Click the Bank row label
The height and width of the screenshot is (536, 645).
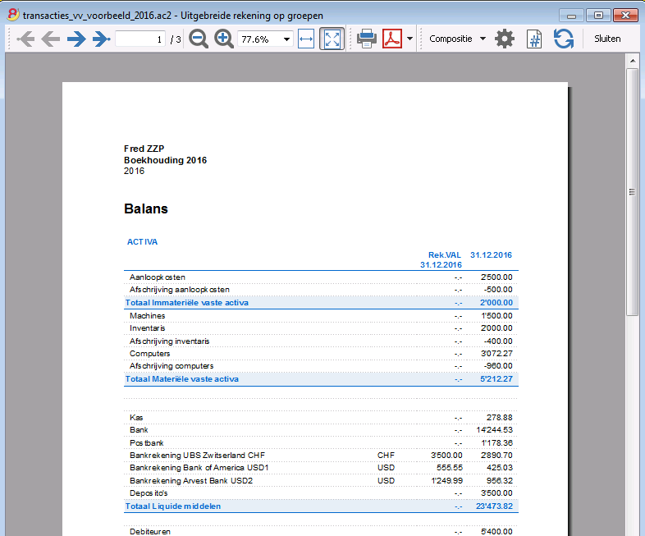[139, 430]
